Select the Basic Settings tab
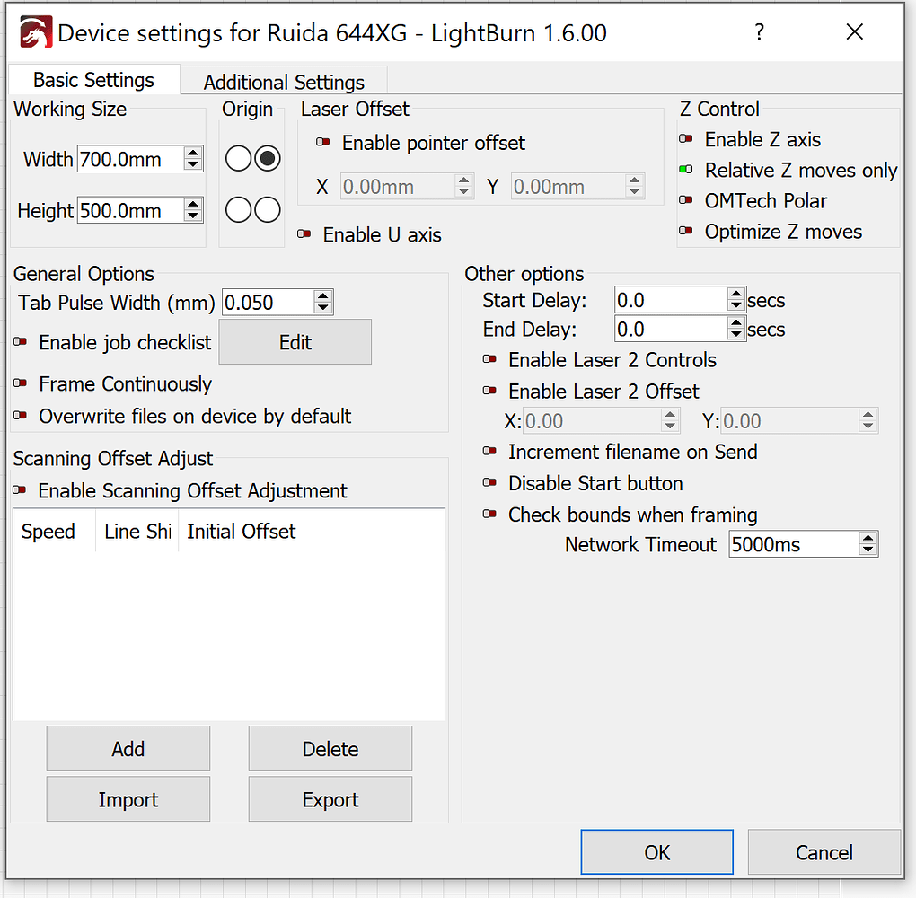Screen dimensions: 916x898 (92, 79)
